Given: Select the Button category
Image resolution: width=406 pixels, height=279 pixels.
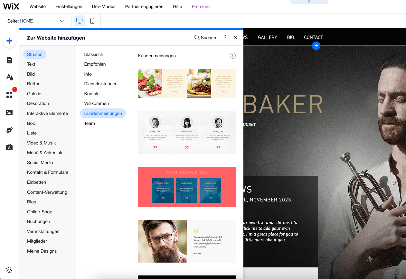Looking at the screenshot, I should click(x=34, y=84).
